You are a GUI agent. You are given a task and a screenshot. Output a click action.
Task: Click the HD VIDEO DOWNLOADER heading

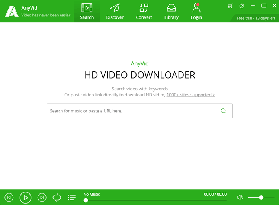point(139,75)
